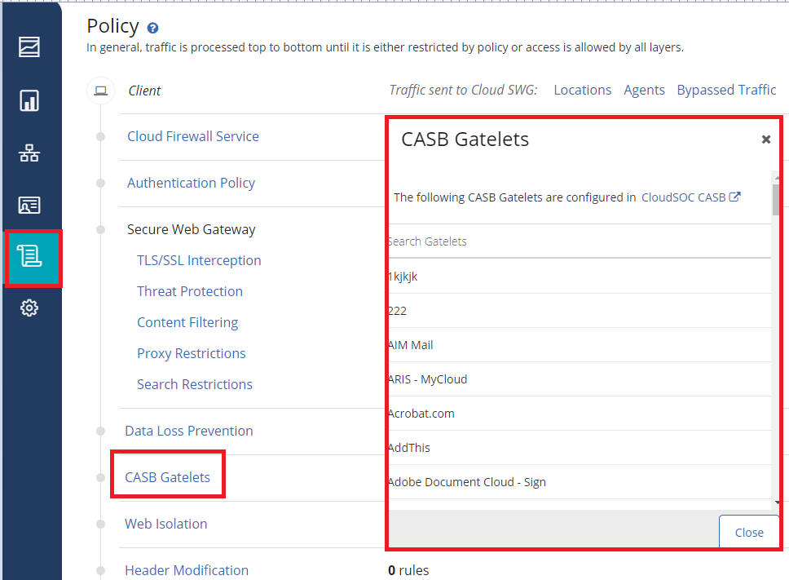Open the settings gear sidebar icon
This screenshot has height=580, width=789.
[29, 308]
